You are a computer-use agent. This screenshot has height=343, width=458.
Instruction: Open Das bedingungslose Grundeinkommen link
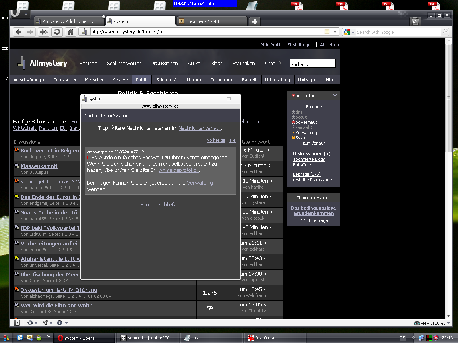point(313,210)
